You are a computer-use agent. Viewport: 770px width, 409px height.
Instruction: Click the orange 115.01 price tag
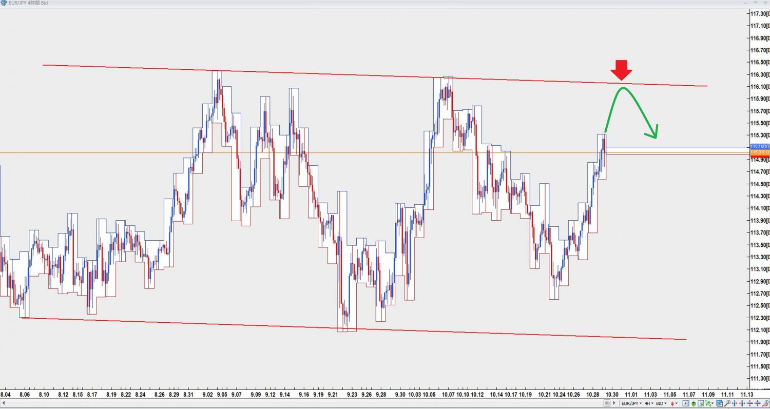[759, 152]
